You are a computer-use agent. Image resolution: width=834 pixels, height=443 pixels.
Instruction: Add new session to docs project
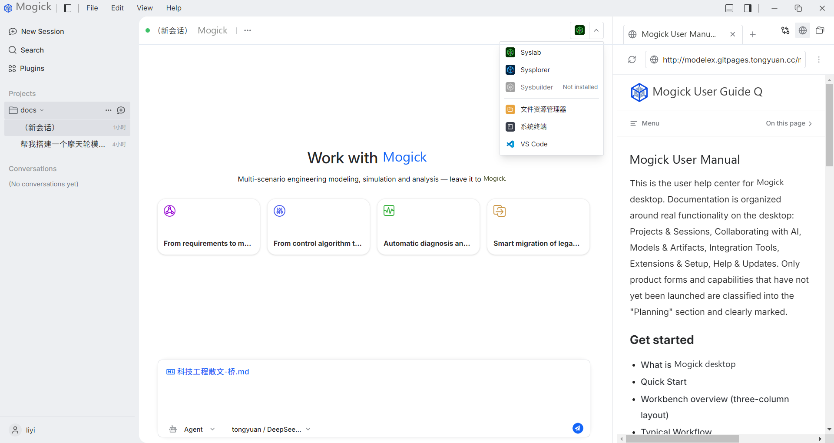click(121, 110)
